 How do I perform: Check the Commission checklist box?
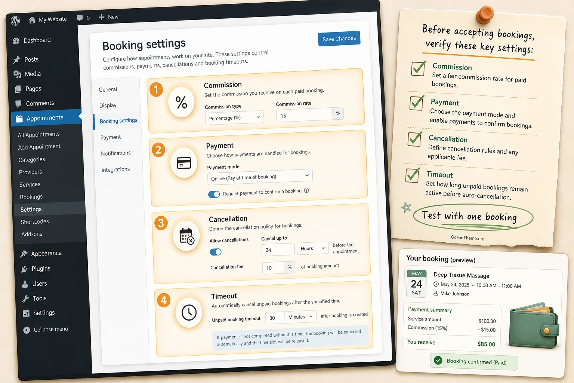pos(419,68)
